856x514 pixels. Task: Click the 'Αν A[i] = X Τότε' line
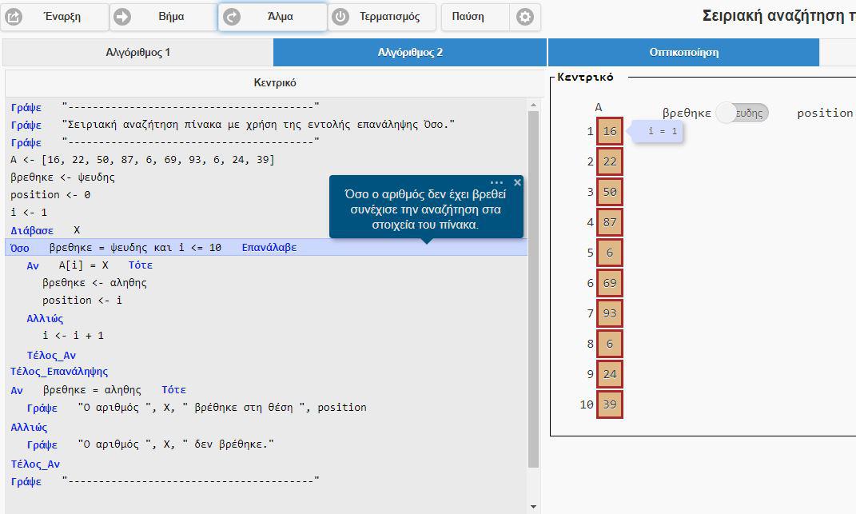click(x=90, y=265)
